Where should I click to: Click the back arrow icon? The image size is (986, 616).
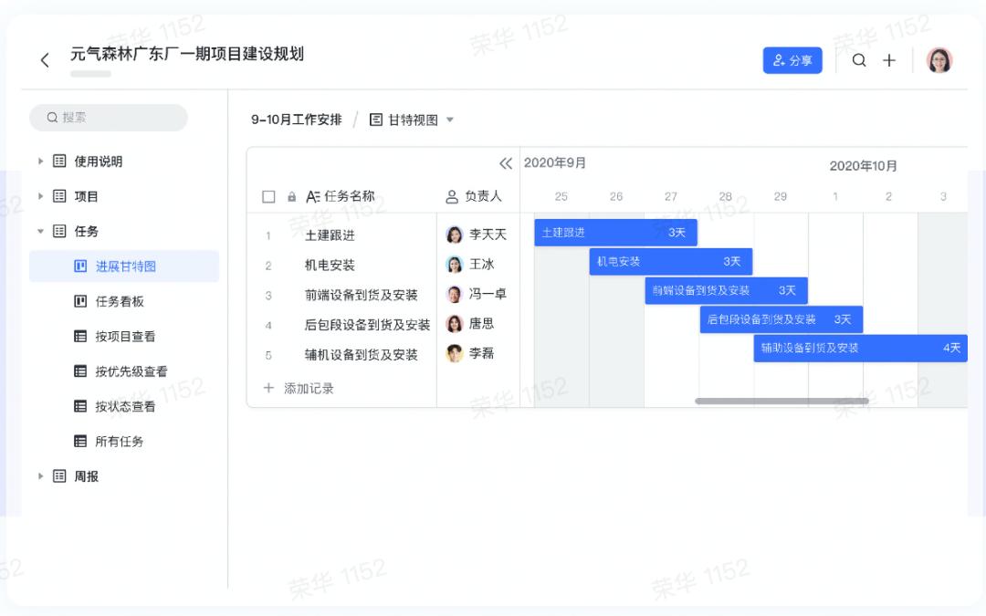(x=45, y=60)
